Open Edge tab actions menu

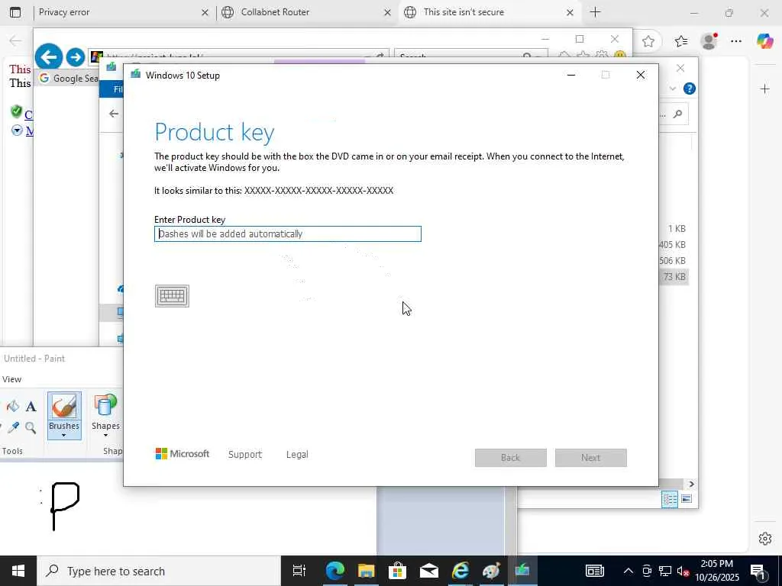[x=15, y=12]
